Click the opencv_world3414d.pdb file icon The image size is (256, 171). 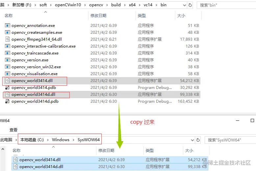[7, 101]
